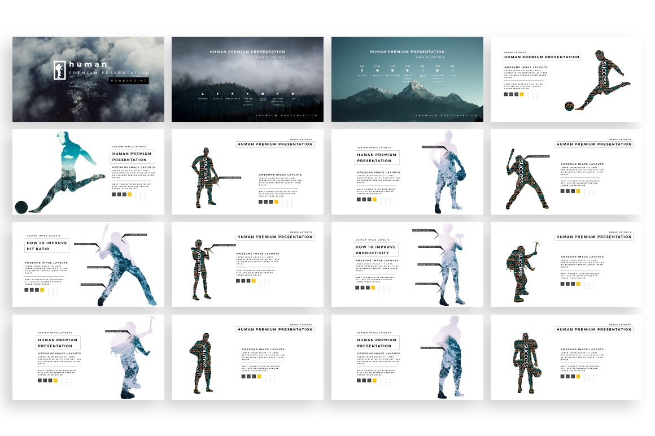Open the mountain table of contents slide thumbnail

407,79
